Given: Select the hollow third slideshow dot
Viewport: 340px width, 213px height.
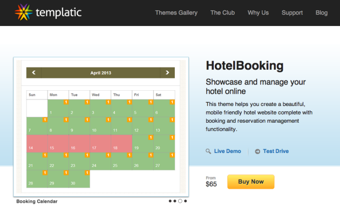Looking at the screenshot, I should [x=180, y=201].
